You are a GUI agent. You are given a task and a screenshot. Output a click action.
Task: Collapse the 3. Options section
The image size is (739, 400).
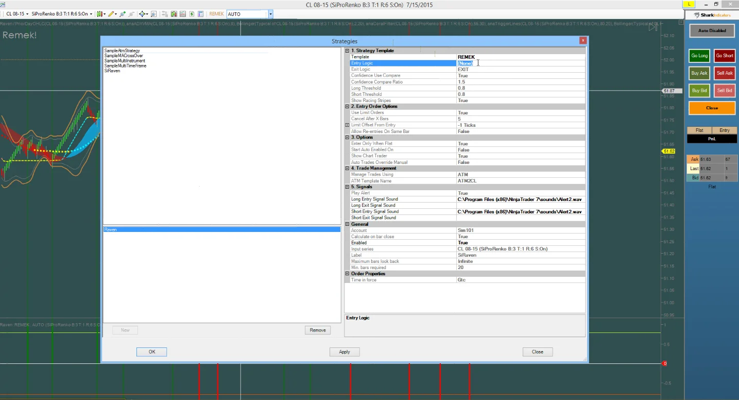click(347, 137)
